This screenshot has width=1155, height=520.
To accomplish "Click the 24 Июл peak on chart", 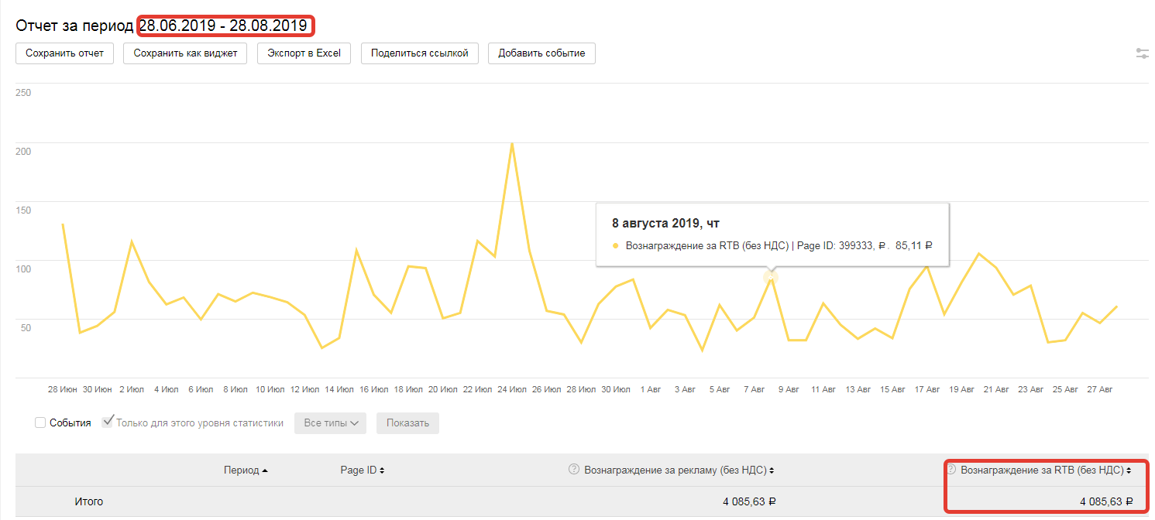I will click(512, 144).
